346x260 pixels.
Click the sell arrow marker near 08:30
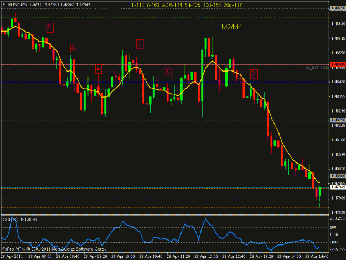(x=50, y=28)
